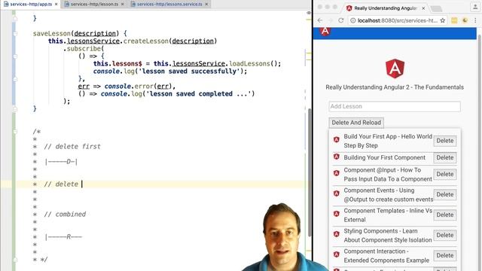
Task: Select the Really Understanding Angular browser tab
Action: 386,8
